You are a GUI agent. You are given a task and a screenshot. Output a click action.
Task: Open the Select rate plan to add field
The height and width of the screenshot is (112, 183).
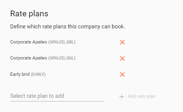[57, 96]
